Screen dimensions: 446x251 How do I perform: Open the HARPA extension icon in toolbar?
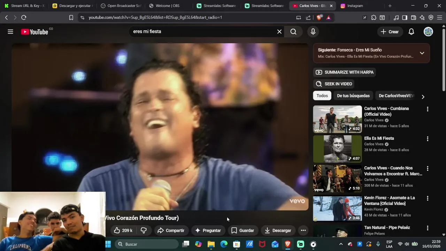(x=365, y=17)
